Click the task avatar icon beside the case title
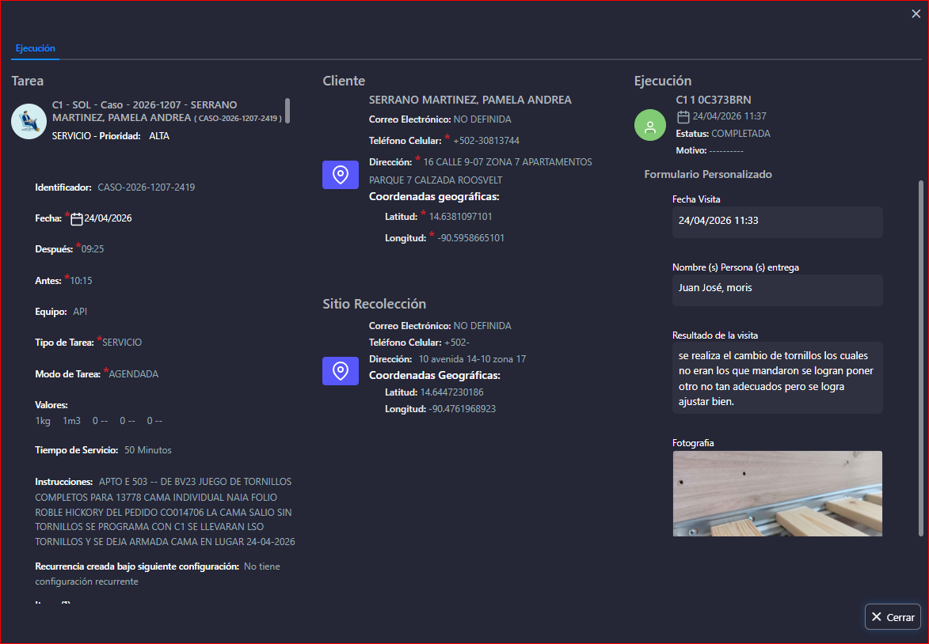 pyautogui.click(x=29, y=122)
